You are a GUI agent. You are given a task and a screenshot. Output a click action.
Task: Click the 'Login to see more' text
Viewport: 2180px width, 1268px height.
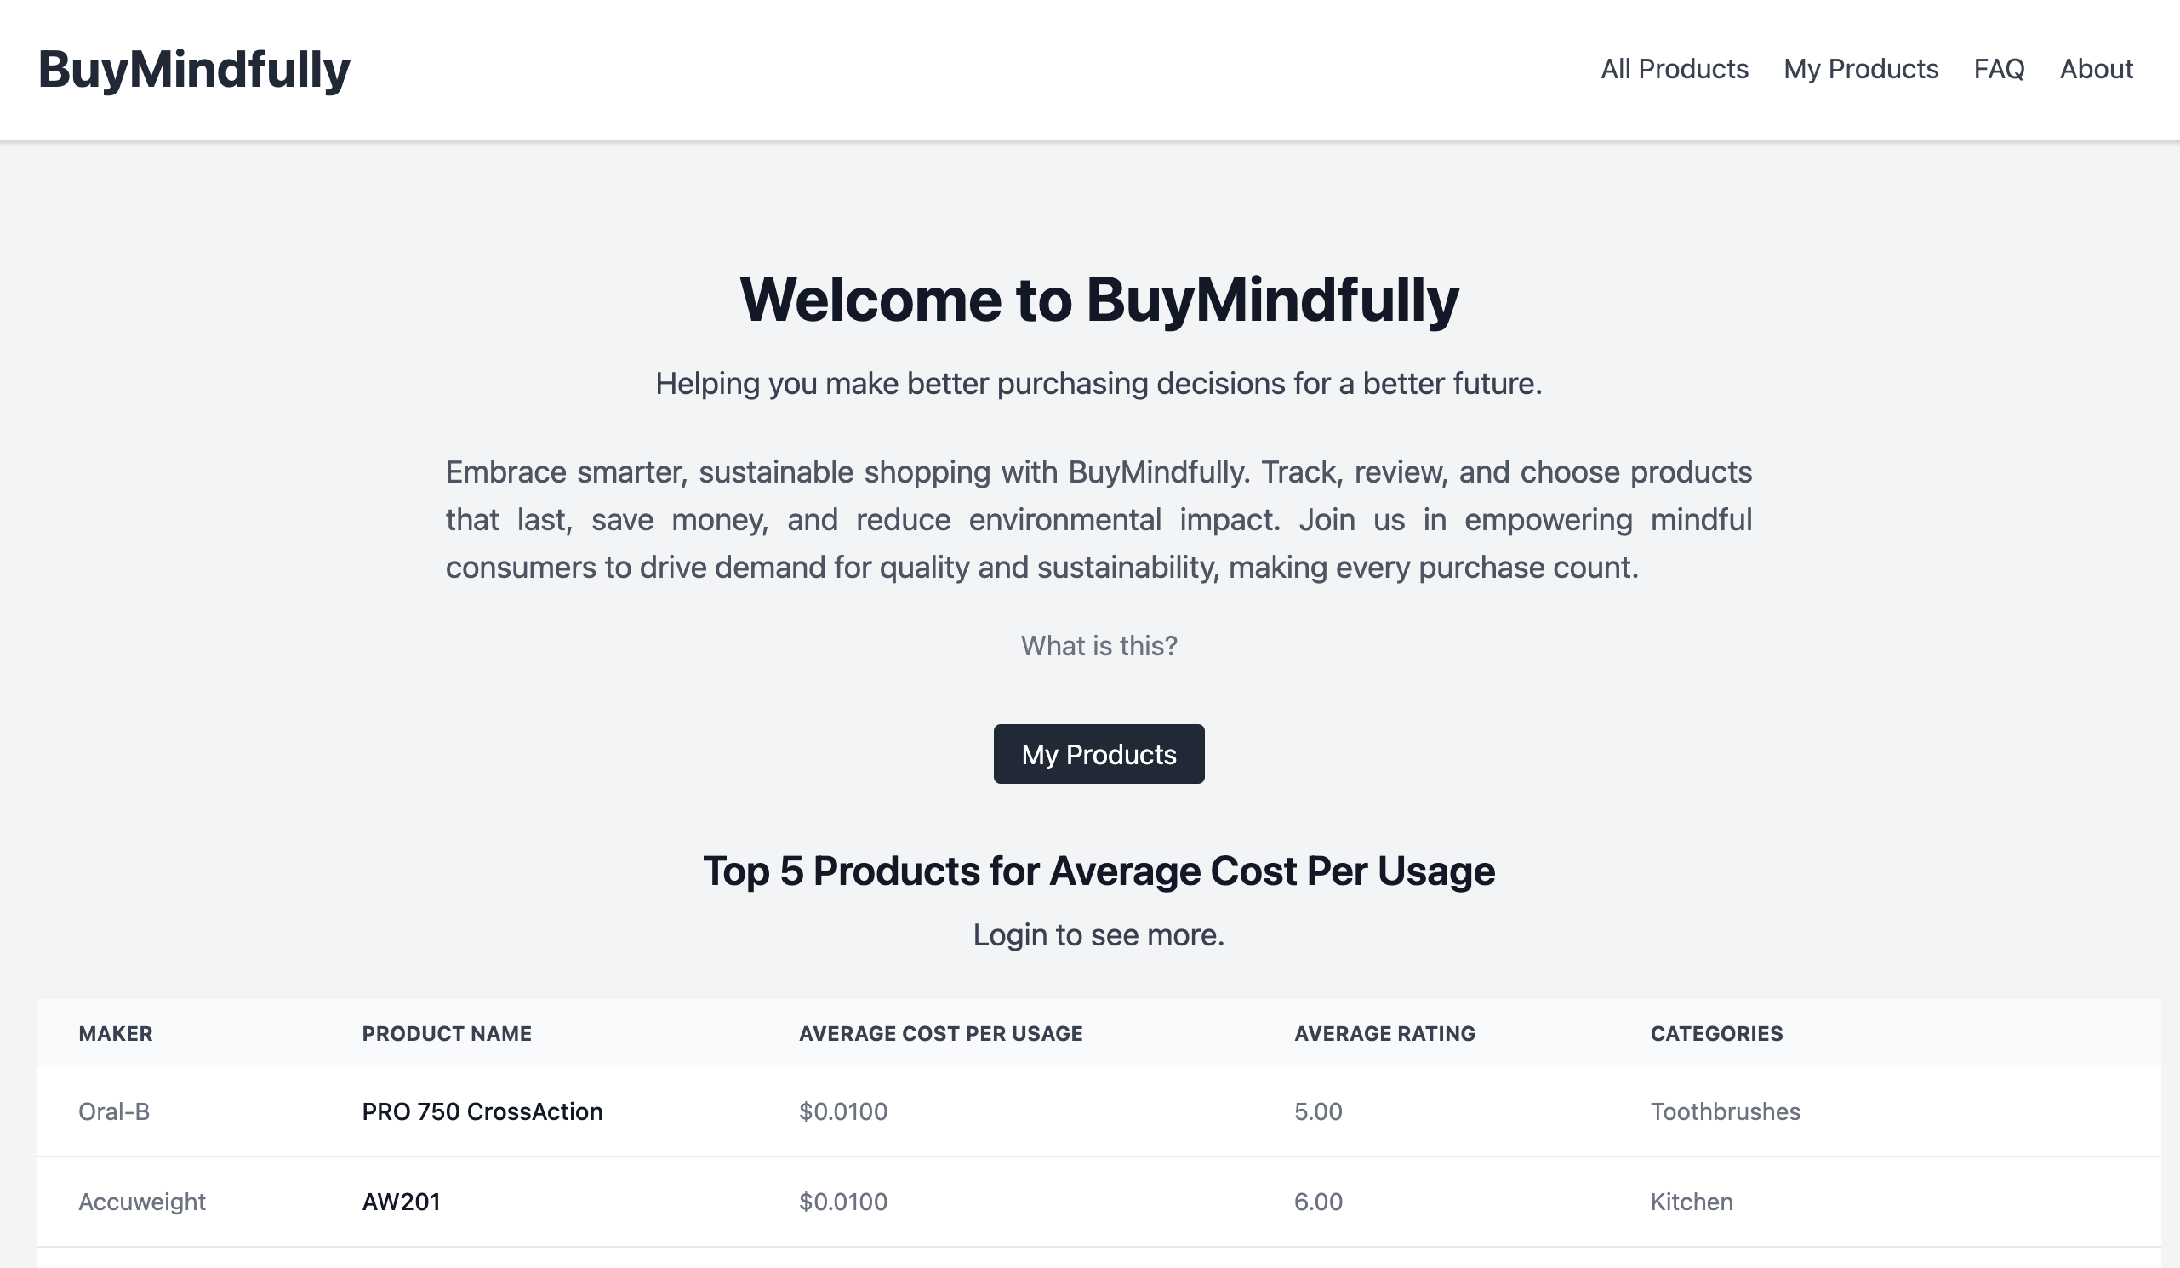(x=1099, y=934)
